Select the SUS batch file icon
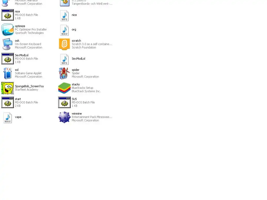This screenshot has height=200, width=267. click(x=64, y=102)
